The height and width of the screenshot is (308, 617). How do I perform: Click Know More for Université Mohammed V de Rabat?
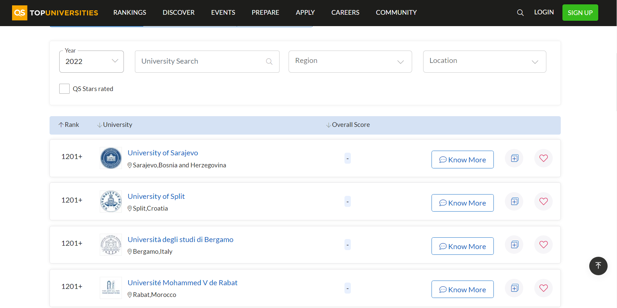pyautogui.click(x=462, y=290)
